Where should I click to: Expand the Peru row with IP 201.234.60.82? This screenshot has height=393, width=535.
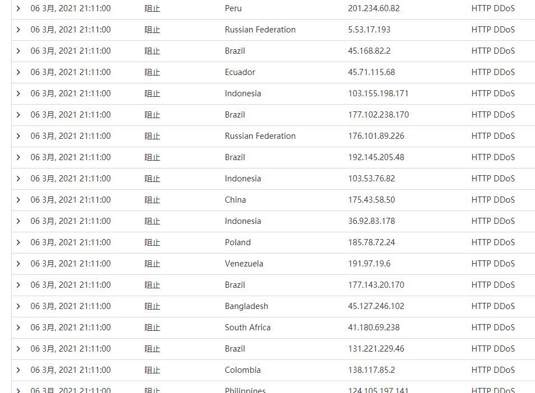click(x=18, y=8)
